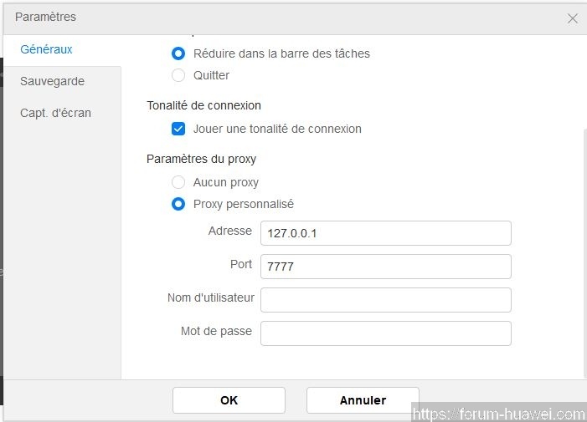The height and width of the screenshot is (422, 587).
Task: Close the Paramètres dialog with the X
Action: coord(573,18)
